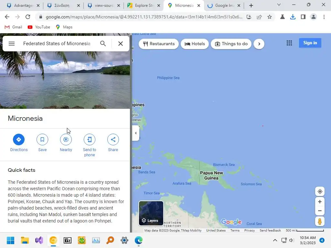Click the search magnifier in Maps search box
Image resolution: width=331 pixels, height=248 pixels.
103,44
